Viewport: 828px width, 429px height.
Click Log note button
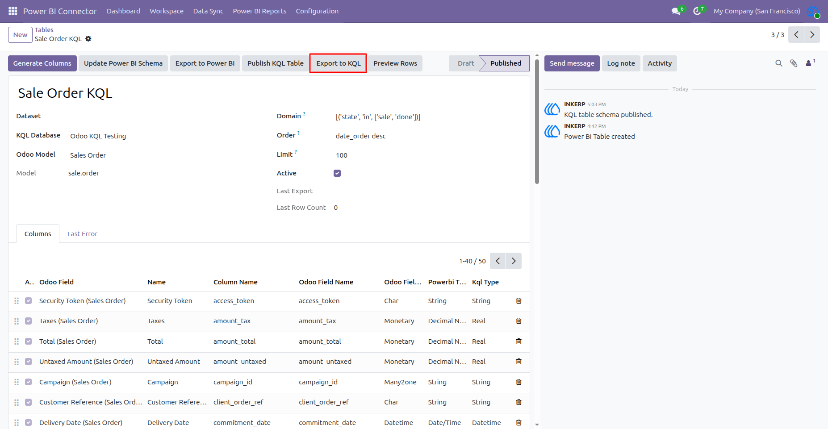coord(621,63)
